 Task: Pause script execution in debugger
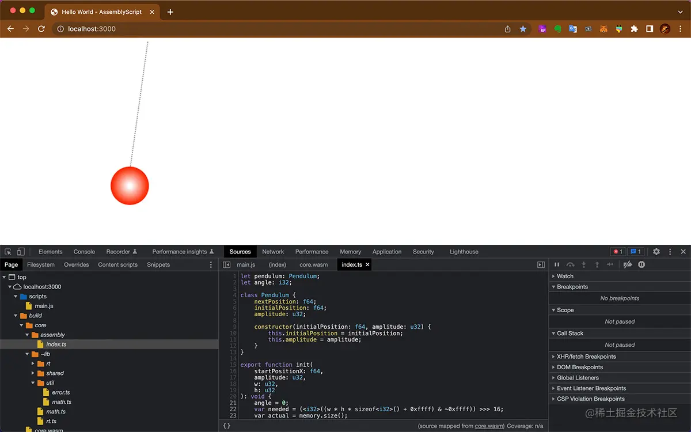557,264
